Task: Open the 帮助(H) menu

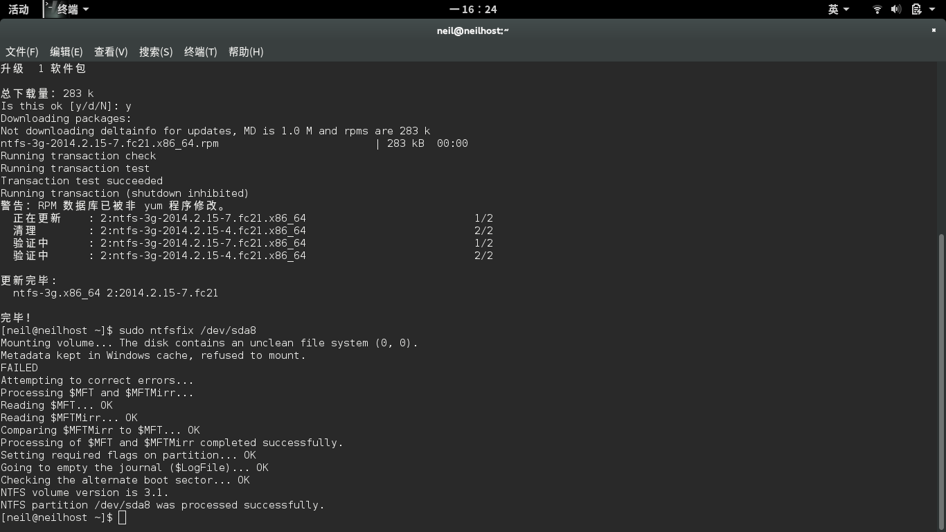Action: pyautogui.click(x=246, y=52)
